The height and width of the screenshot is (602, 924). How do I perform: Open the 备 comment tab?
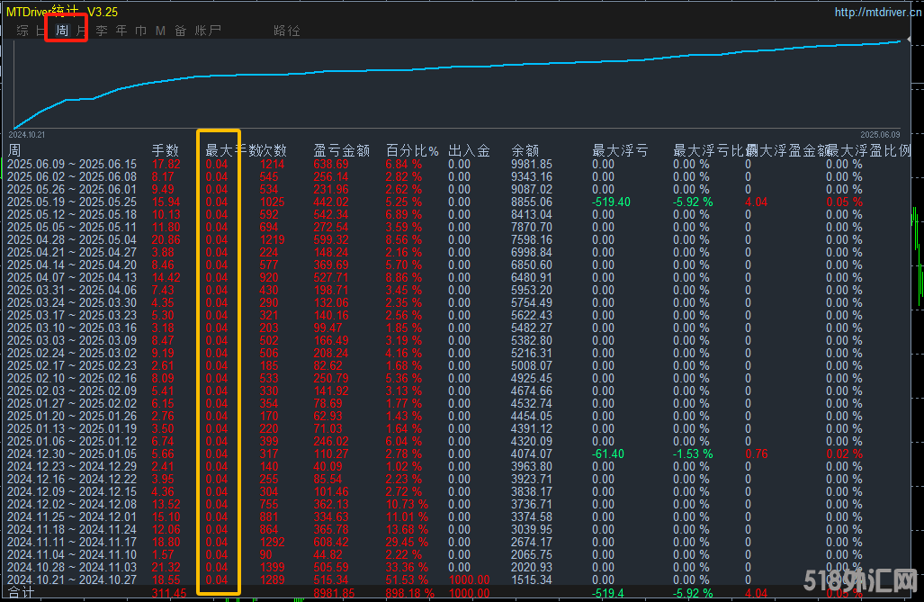pyautogui.click(x=180, y=31)
